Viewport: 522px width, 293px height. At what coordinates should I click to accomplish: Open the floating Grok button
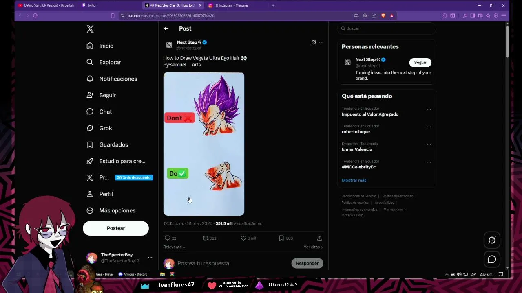[492, 240]
